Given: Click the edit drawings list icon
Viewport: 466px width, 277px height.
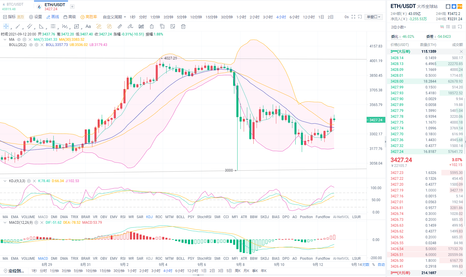Looking at the screenshot, I should click(x=173, y=26).
